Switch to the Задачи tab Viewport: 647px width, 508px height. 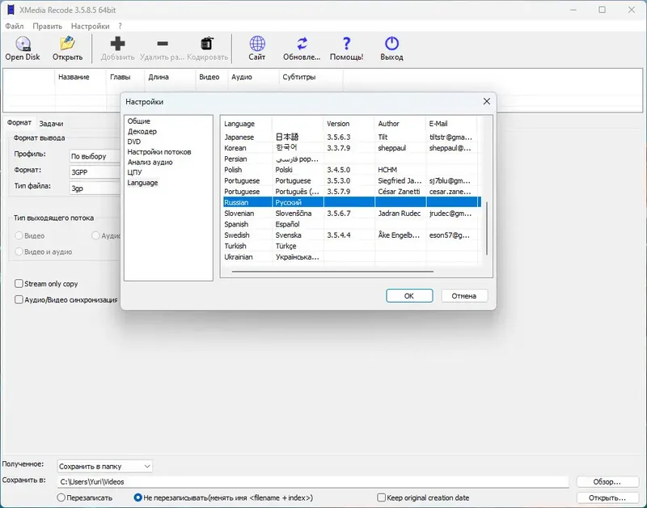point(51,124)
